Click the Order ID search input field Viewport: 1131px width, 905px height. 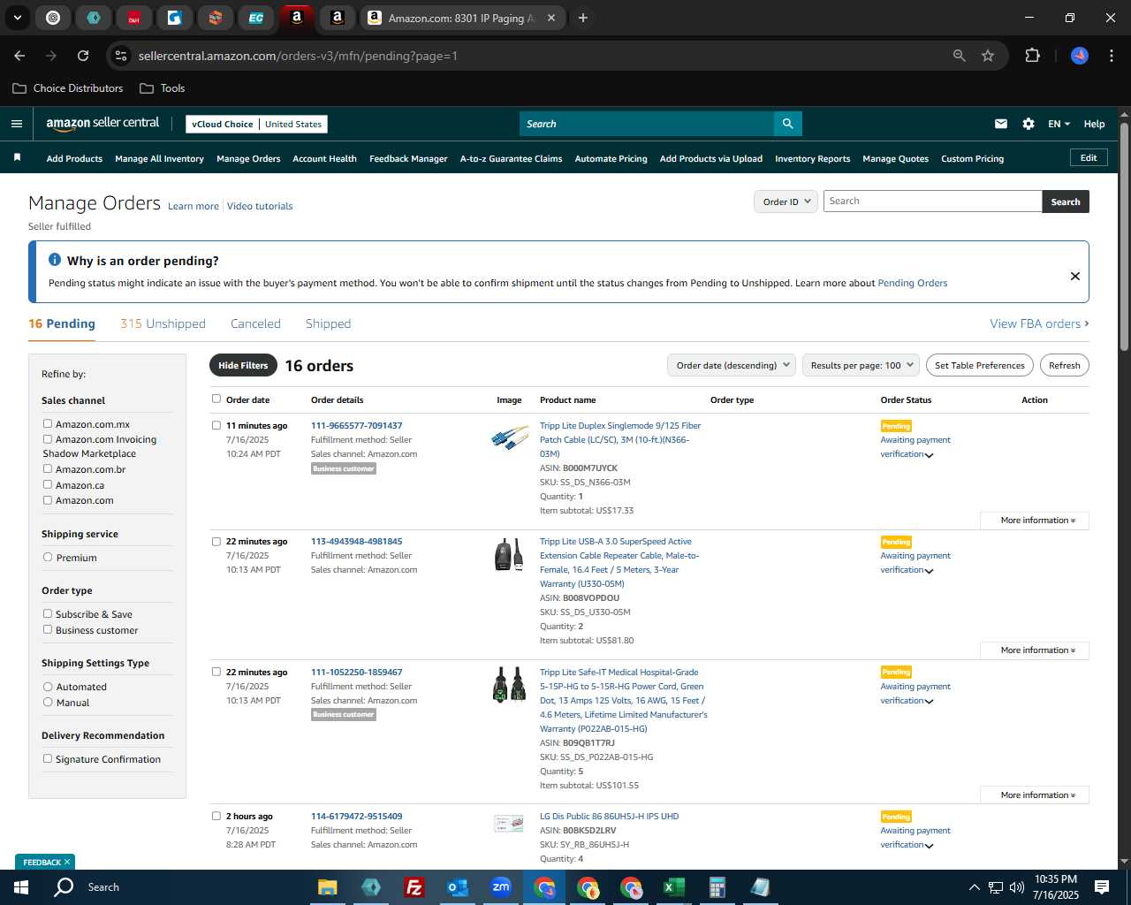(932, 202)
